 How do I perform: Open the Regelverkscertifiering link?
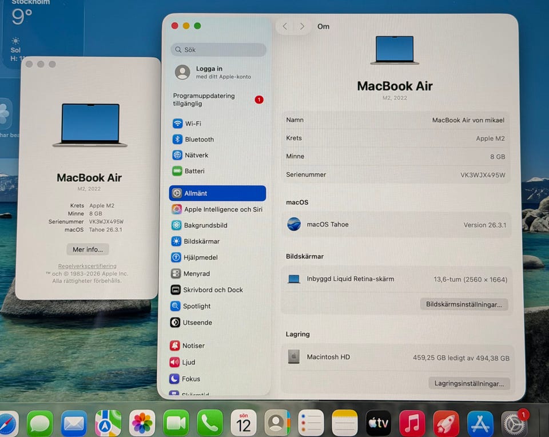coord(87,266)
